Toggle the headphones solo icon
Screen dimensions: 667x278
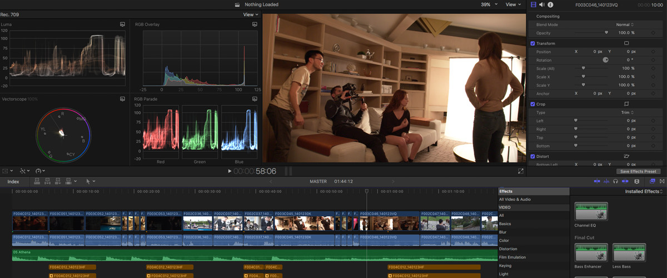[615, 181]
